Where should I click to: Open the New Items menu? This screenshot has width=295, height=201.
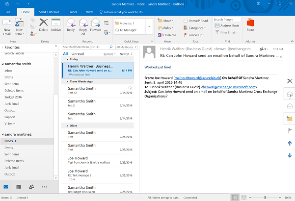(19, 27)
